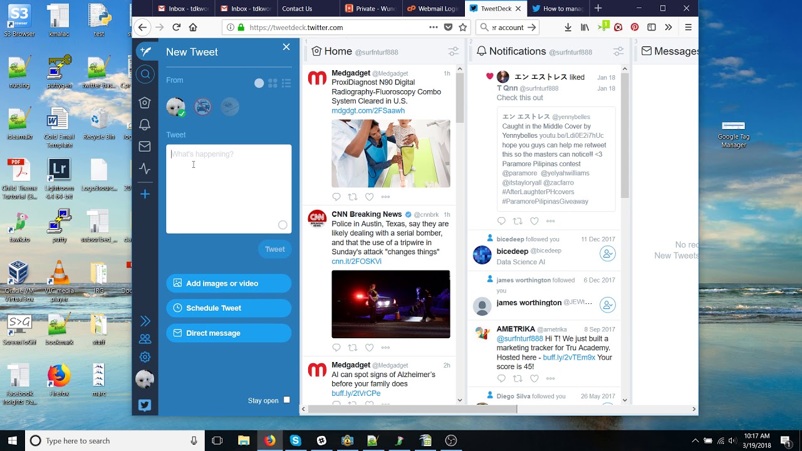Select first account avatar with green check
This screenshot has height=451, width=802.
[175, 106]
